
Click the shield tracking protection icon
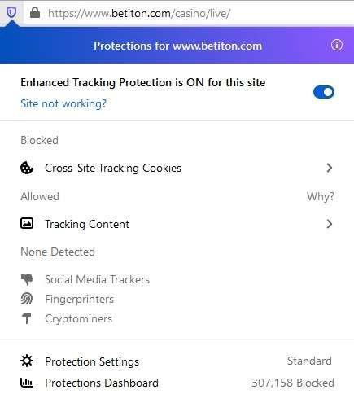[x=11, y=12]
